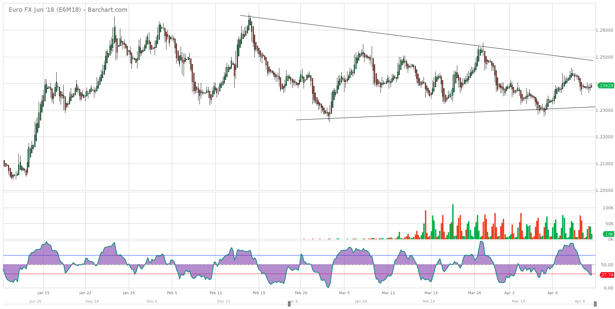Click the Apr 2 date axis label
This screenshot has width=615, height=309.
(x=510, y=293)
